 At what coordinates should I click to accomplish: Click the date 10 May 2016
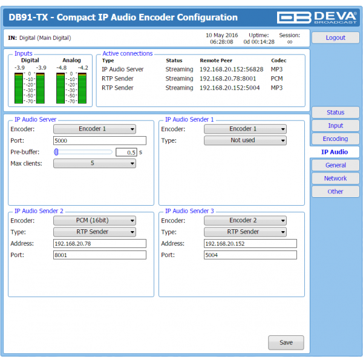coord(222,35)
